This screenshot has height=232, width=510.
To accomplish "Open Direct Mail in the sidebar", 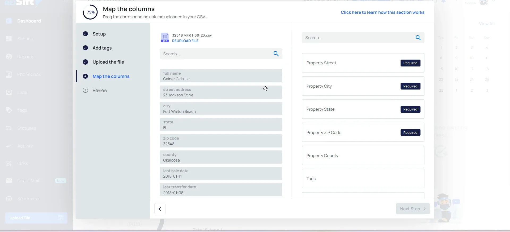I will pos(28,181).
